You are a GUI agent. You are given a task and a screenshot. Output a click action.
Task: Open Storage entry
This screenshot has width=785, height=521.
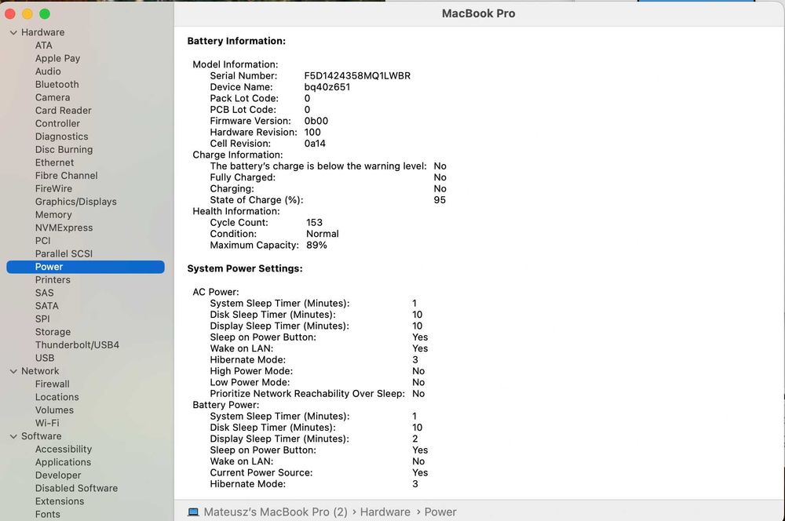pos(53,332)
